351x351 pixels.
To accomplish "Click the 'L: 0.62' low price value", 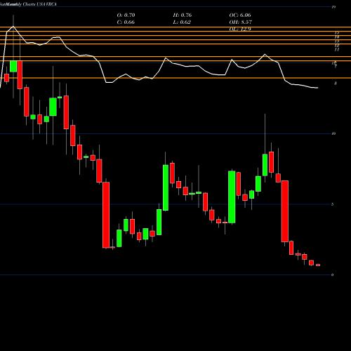I will (182, 22).
